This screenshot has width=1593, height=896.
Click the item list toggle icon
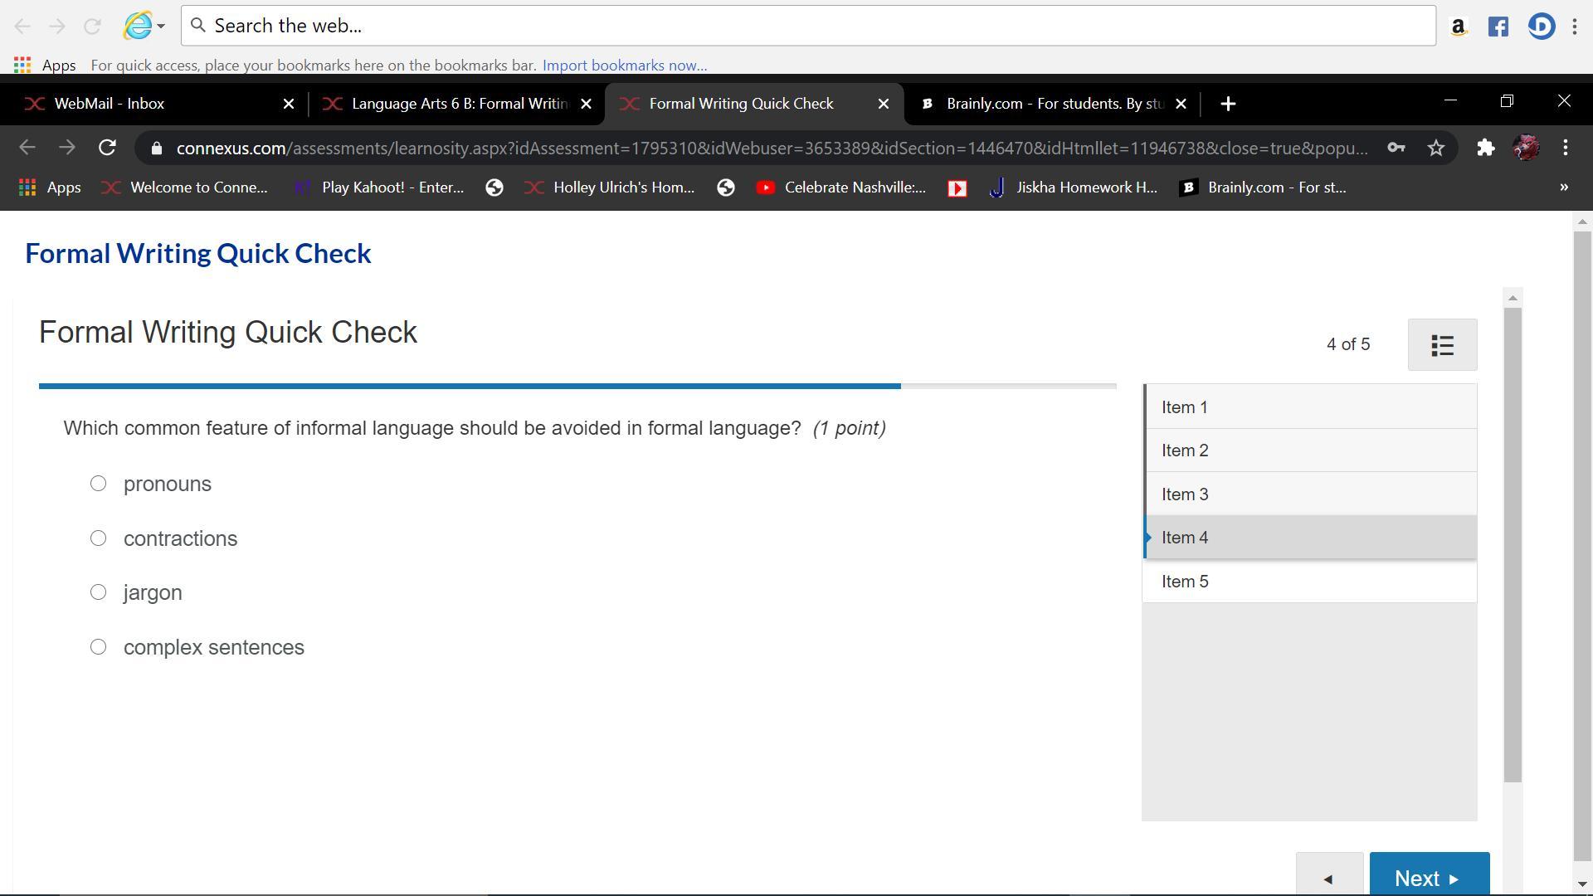[x=1442, y=345]
